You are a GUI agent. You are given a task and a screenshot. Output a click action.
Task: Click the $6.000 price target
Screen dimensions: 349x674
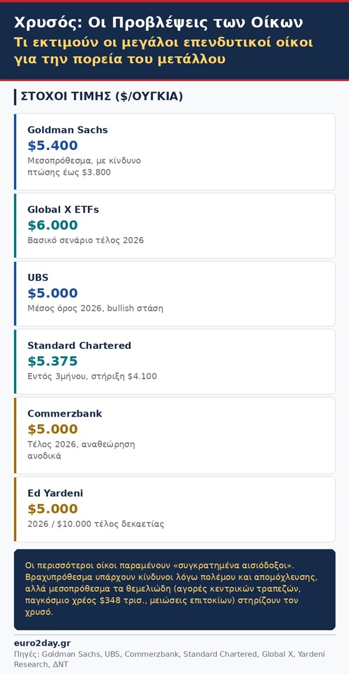click(52, 225)
